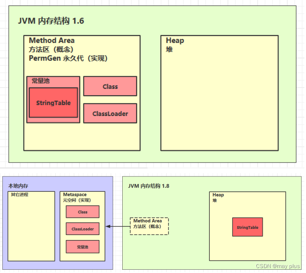Select the ClassLoader box inside Metaspace

[x=83, y=229]
